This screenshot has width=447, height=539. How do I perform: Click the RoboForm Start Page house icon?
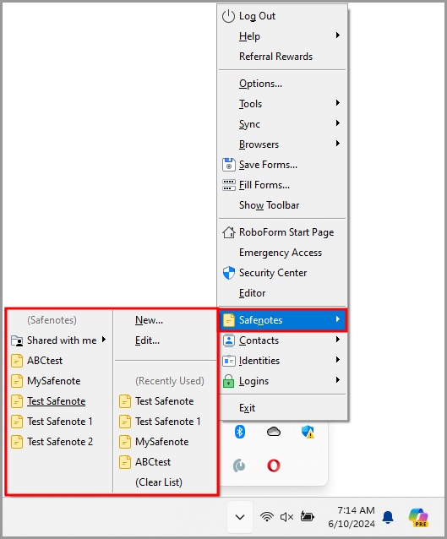coord(229,232)
